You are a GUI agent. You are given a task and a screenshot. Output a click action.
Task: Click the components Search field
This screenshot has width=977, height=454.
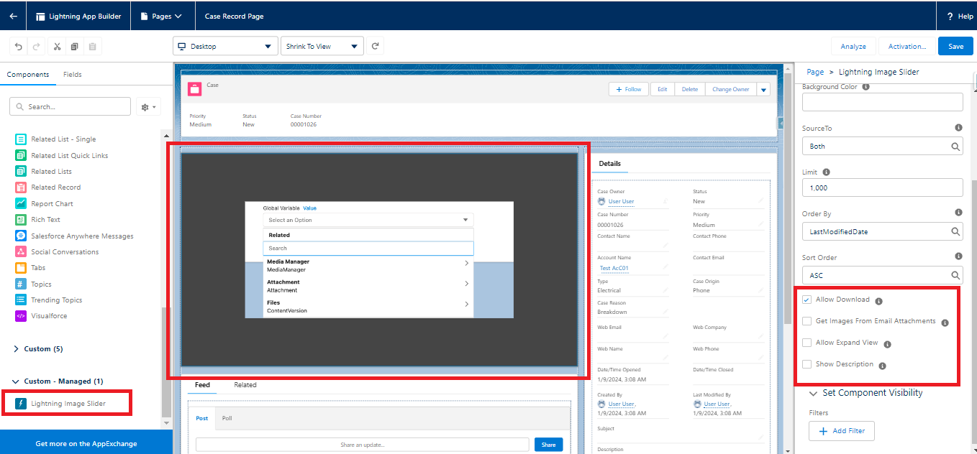pos(71,106)
